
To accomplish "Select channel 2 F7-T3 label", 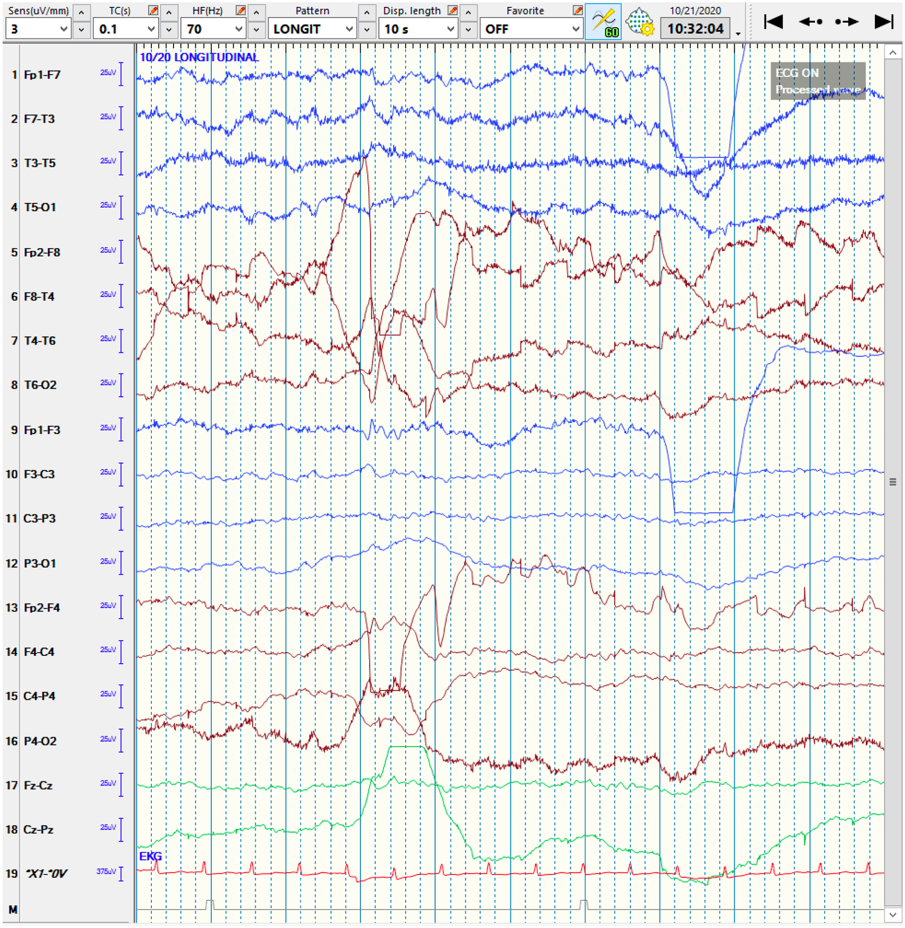I will point(39,118).
